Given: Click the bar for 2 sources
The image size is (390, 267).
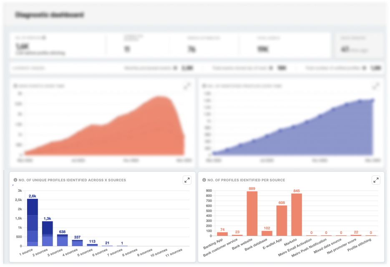Looking at the screenshot, I should (x=47, y=234).
